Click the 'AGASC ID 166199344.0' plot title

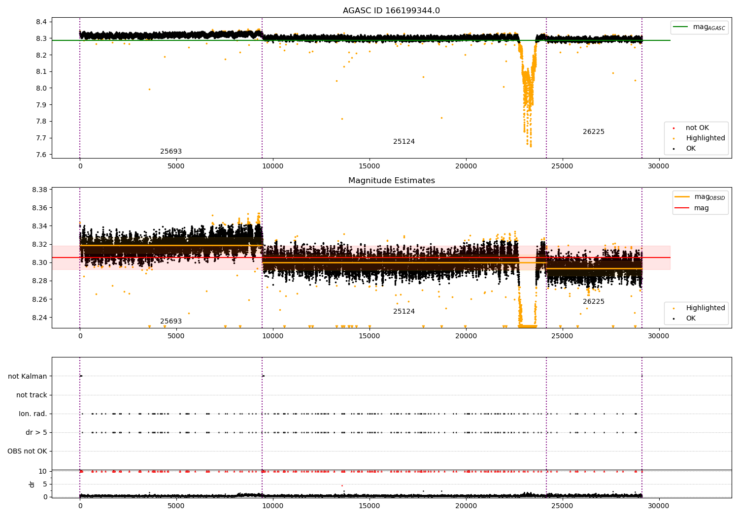(391, 11)
